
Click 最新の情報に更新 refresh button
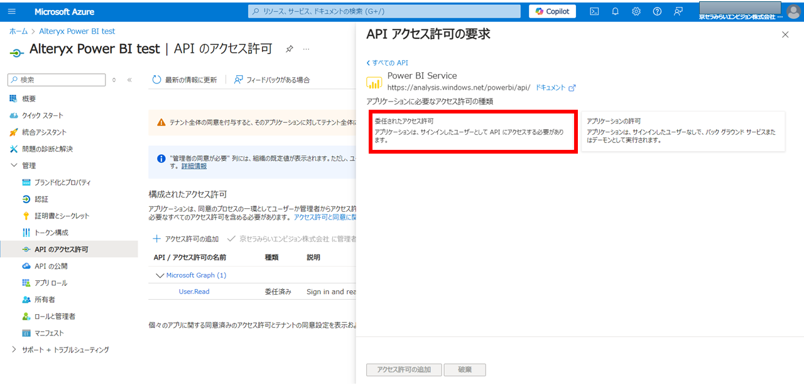point(185,80)
